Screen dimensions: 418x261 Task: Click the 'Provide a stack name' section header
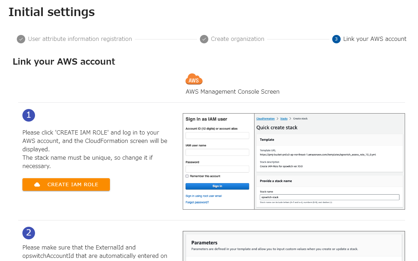[x=276, y=181]
